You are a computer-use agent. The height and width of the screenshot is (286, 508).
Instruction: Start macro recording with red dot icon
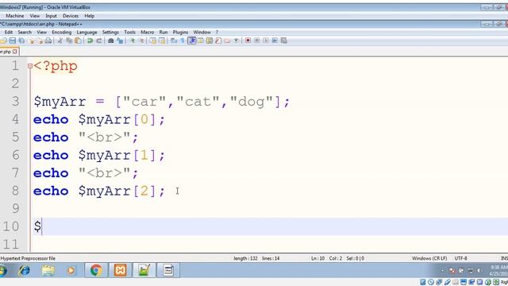(x=248, y=41)
